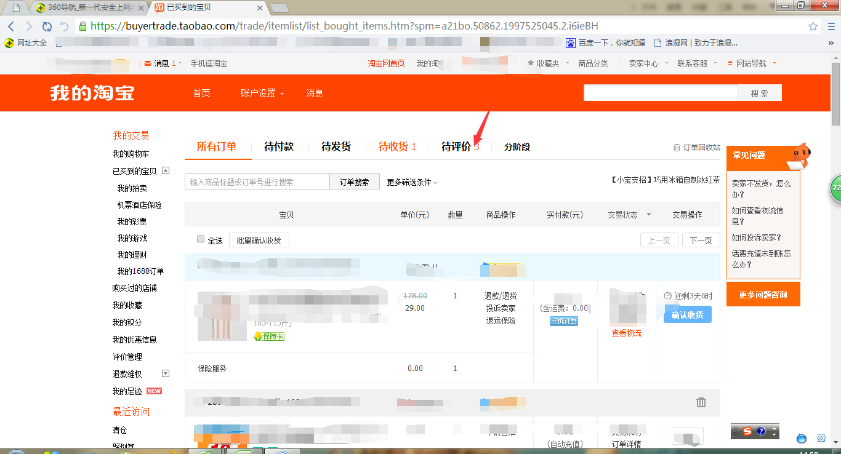Click the order search input box
The height and width of the screenshot is (454, 841).
pyautogui.click(x=257, y=181)
